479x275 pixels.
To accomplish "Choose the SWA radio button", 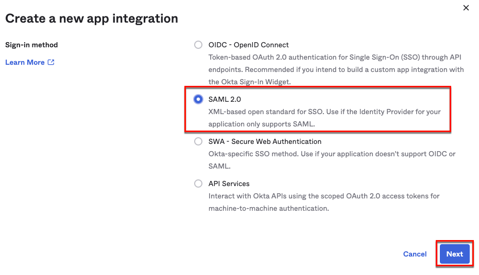I will [x=198, y=141].
